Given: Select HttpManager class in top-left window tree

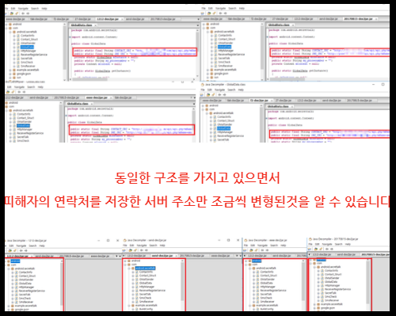Looking at the screenshot, I should pos(29,51).
